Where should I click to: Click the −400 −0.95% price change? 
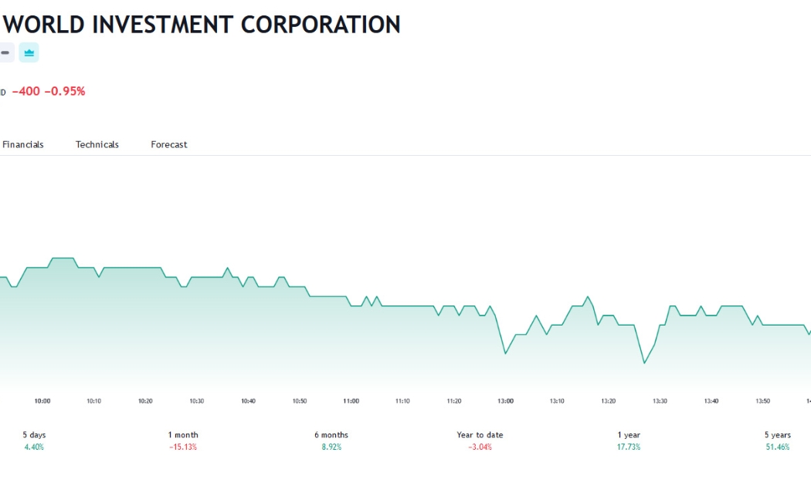click(49, 92)
